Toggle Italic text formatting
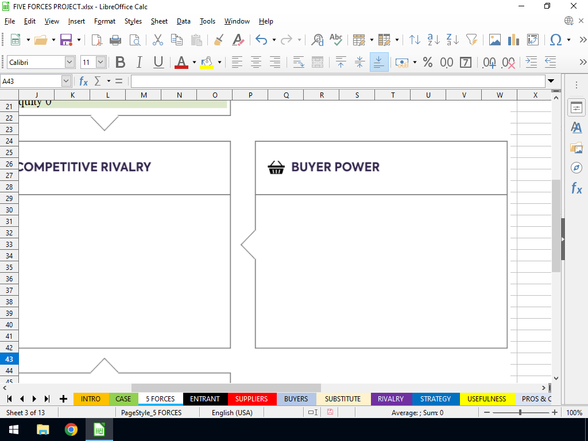This screenshot has height=441, width=588. tap(139, 62)
